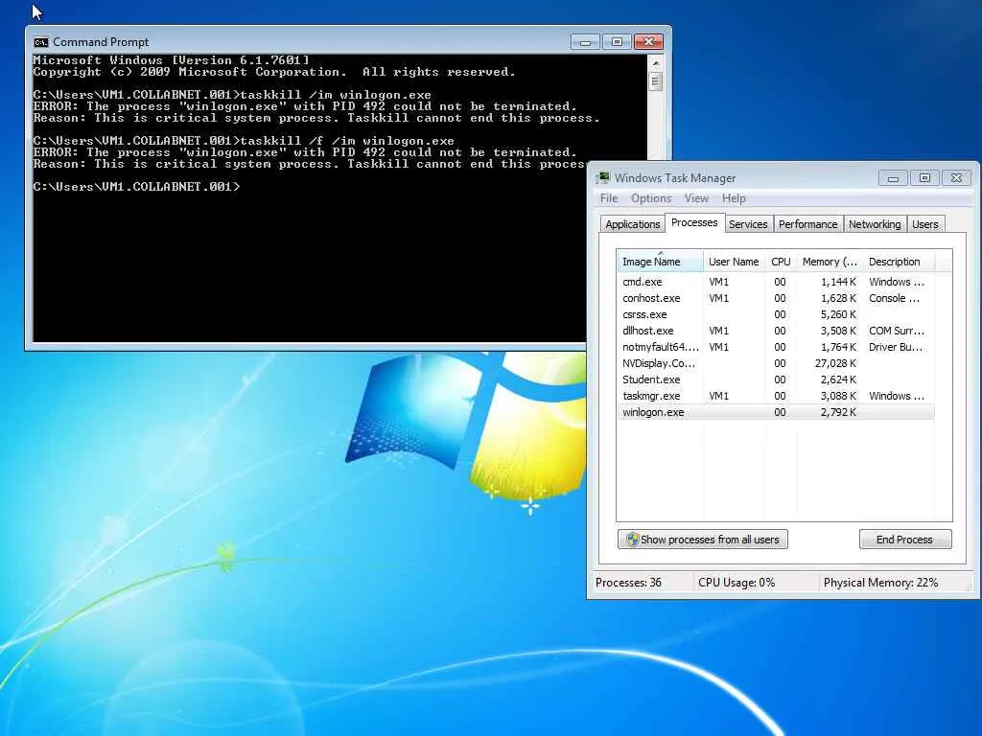Select the cmd.exe process row

click(x=775, y=283)
